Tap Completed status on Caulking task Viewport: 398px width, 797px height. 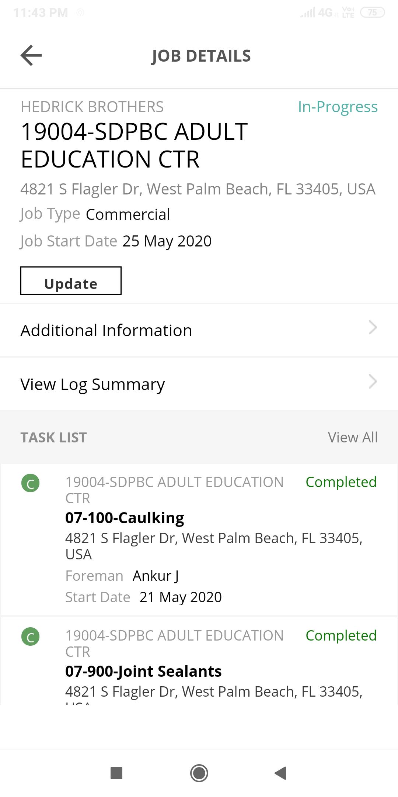pyautogui.click(x=341, y=482)
